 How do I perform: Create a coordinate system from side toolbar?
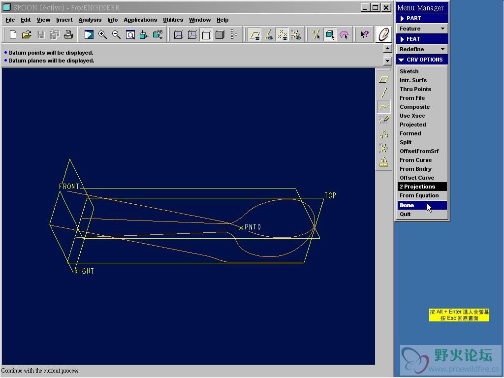pyautogui.click(x=384, y=148)
